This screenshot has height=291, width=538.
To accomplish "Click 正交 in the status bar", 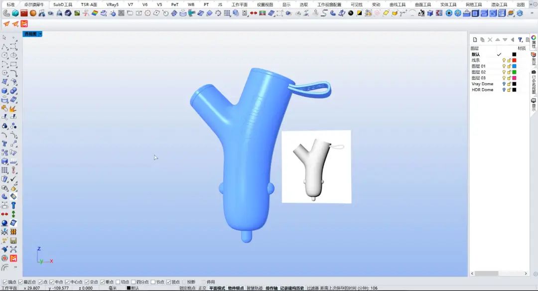I will 202,288.
